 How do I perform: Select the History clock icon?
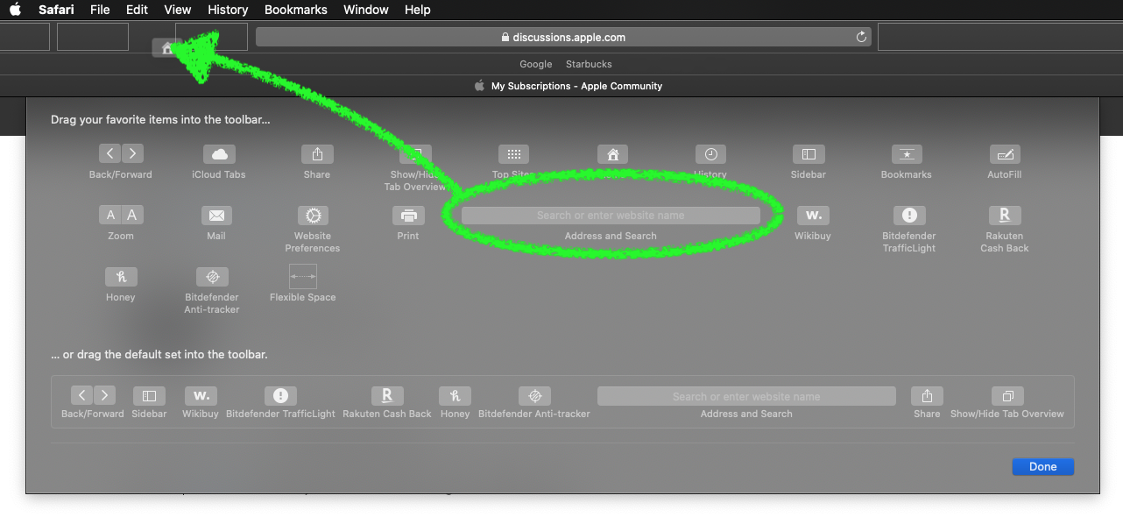710,154
